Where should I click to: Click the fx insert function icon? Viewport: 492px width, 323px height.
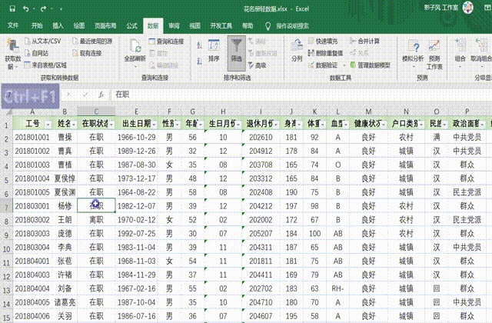[x=101, y=95]
